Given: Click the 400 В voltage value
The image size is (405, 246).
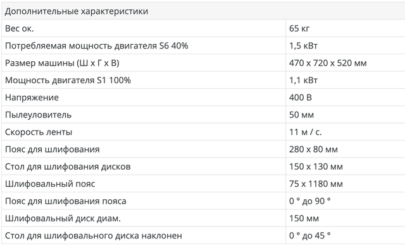Looking at the screenshot, I should (x=301, y=97).
